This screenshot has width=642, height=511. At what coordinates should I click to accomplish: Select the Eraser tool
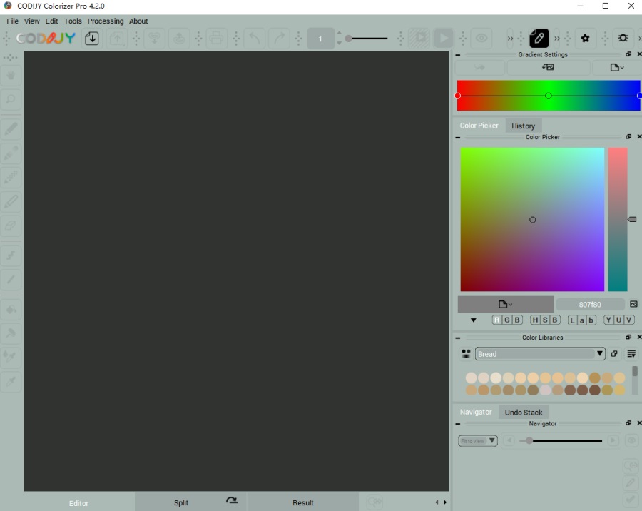(11, 226)
